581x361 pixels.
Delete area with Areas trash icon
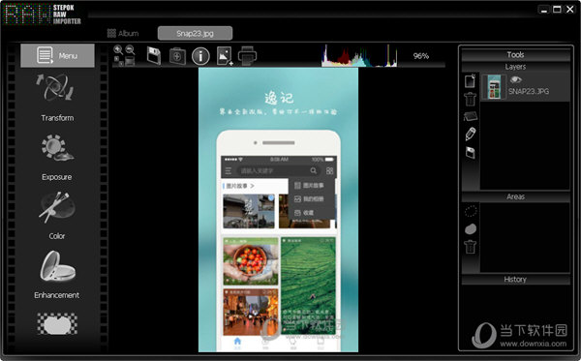(471, 247)
